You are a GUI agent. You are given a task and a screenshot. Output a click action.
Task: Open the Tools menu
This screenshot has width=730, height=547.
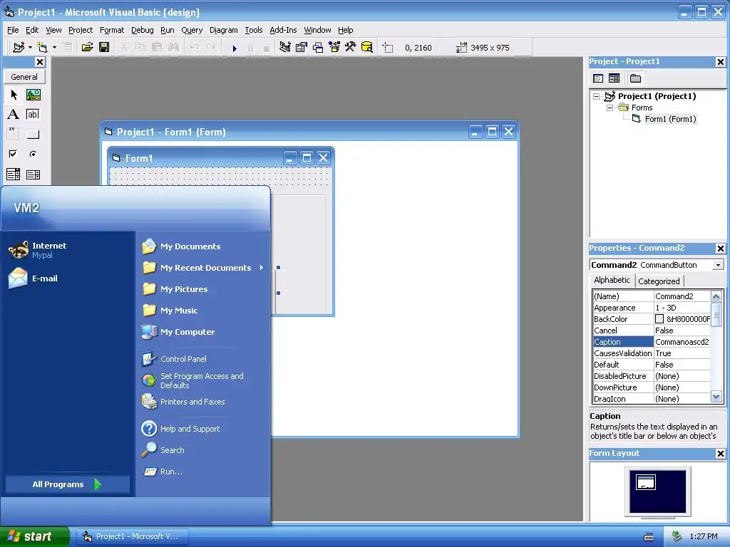[x=254, y=30]
